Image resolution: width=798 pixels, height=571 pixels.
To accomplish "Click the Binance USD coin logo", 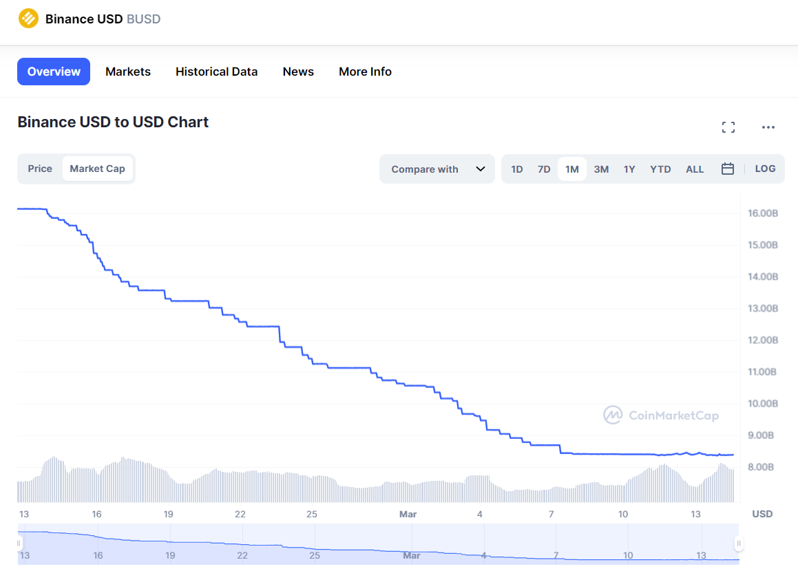I will pyautogui.click(x=28, y=19).
